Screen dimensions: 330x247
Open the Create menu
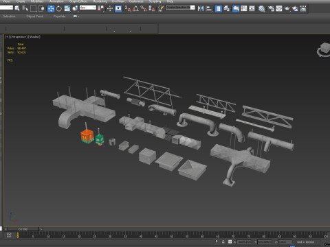[21, 1]
